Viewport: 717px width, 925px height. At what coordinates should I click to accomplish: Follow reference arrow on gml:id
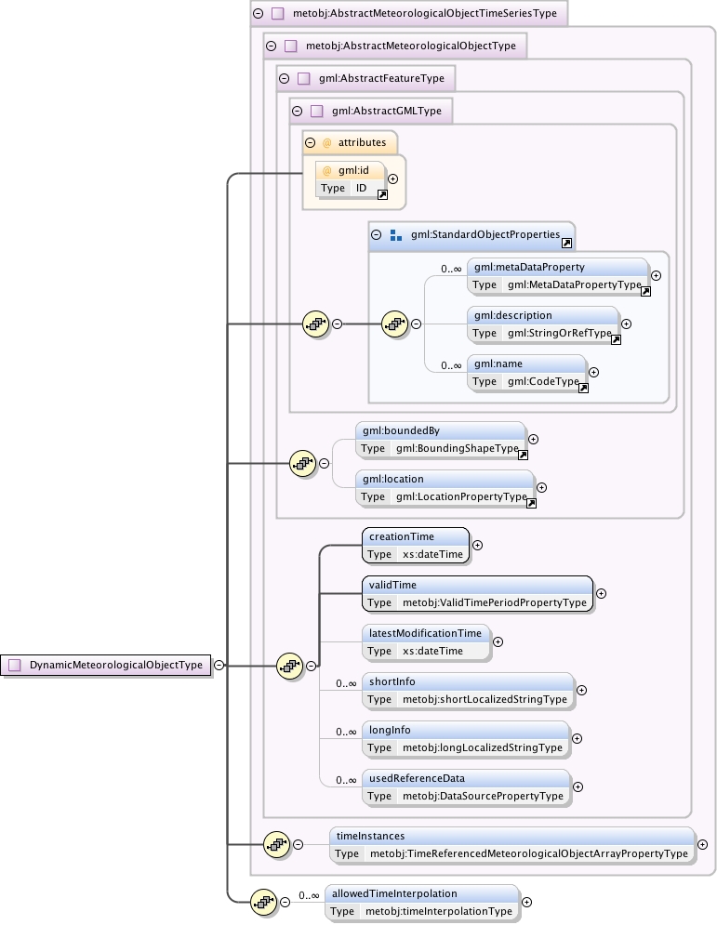382,194
